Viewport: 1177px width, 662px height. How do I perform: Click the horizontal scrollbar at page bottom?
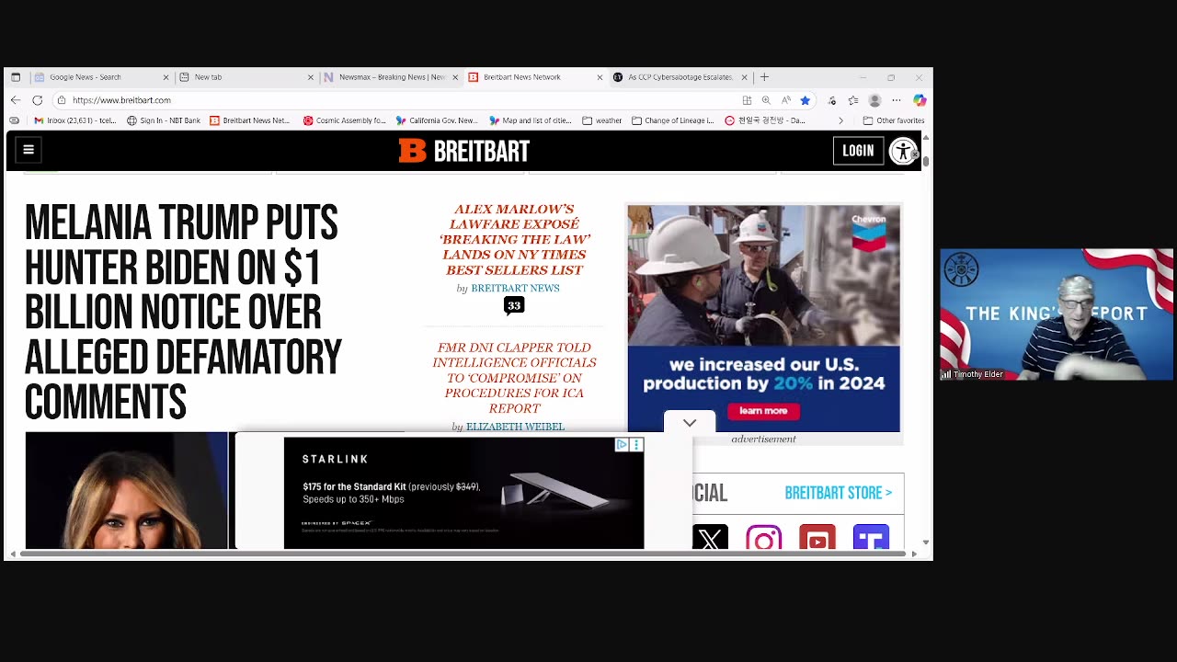point(463,554)
